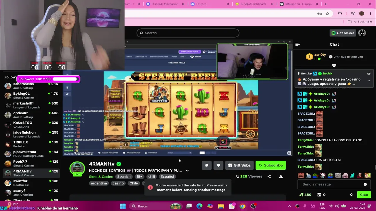376x211 pixels.
Task: Expand the gift leaderboard with the down arrow
Action: tap(334, 66)
